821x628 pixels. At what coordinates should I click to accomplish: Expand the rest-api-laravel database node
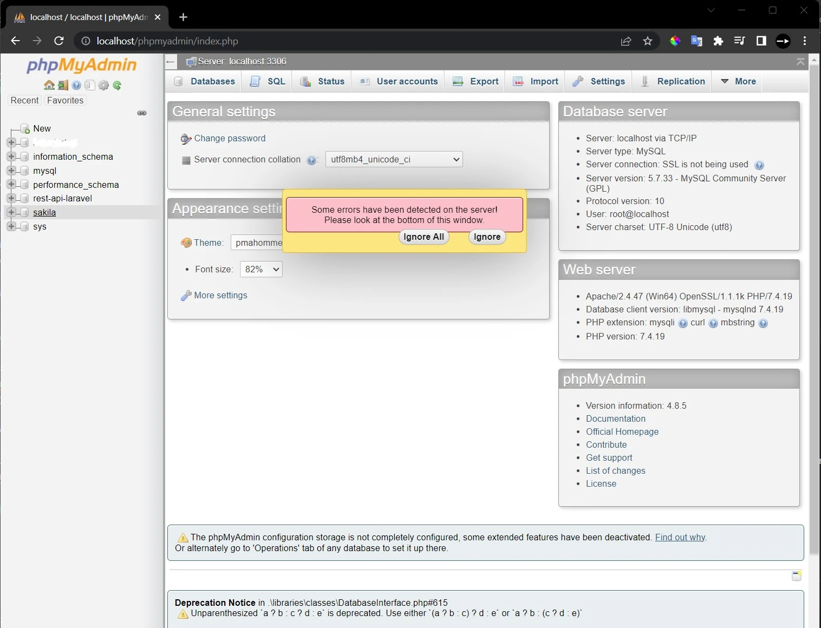point(11,198)
